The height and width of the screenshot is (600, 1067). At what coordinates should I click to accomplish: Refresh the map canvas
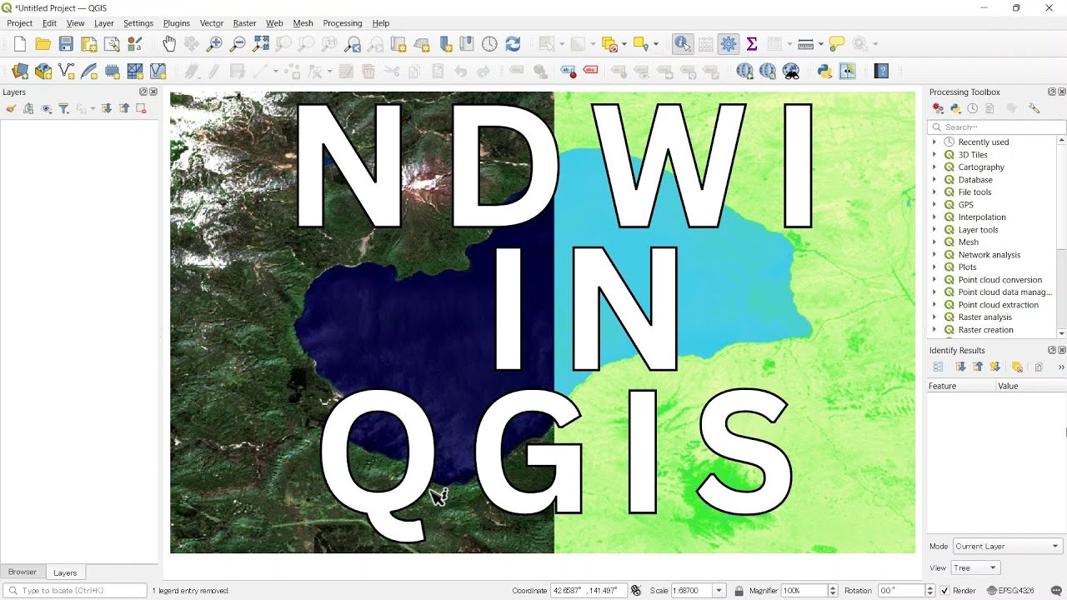click(513, 44)
